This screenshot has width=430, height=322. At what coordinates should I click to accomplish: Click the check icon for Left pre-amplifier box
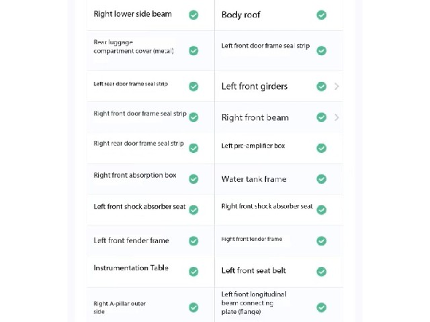click(x=321, y=148)
